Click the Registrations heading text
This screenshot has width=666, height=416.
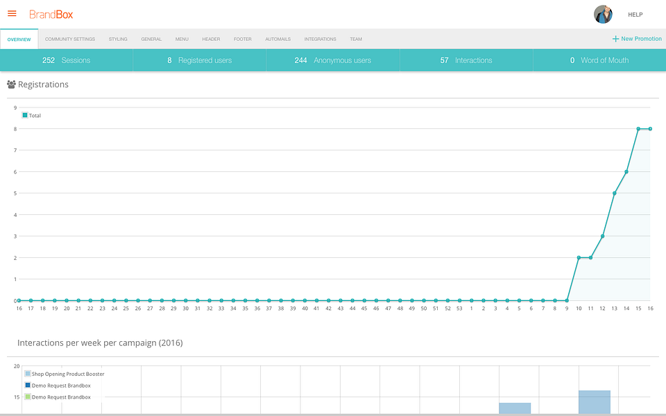point(43,85)
